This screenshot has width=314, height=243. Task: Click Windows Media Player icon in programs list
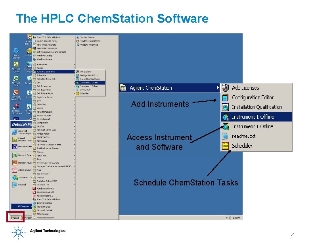pos(78,41)
